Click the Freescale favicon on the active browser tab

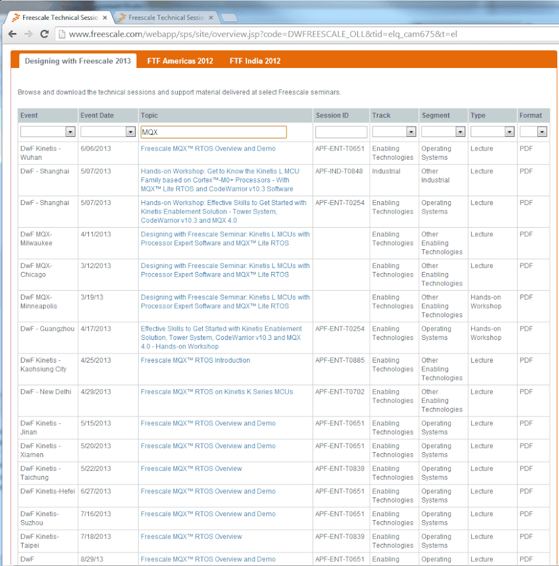(x=15, y=17)
